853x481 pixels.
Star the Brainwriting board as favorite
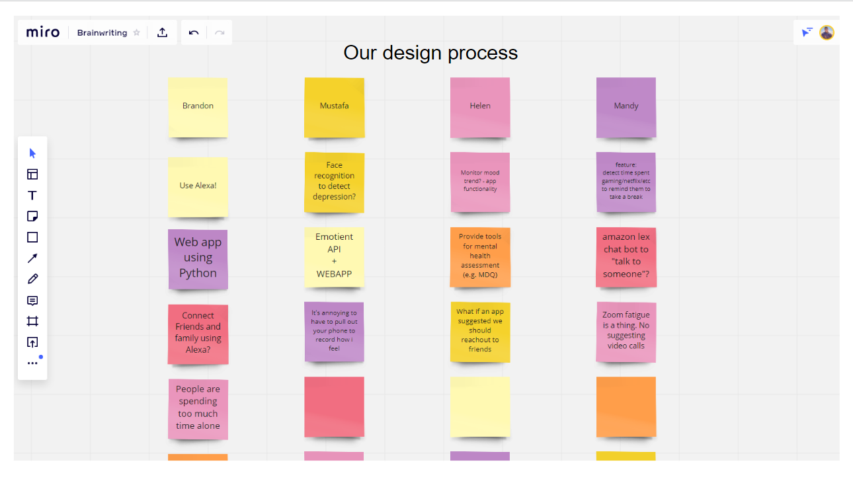tap(137, 32)
